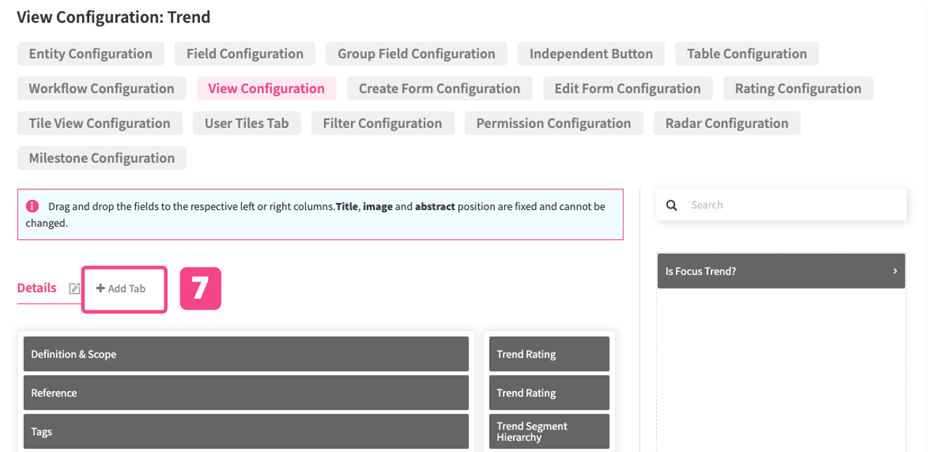Screen dimensions: 928x452
Task: Open Field Configuration section
Action: coord(245,54)
